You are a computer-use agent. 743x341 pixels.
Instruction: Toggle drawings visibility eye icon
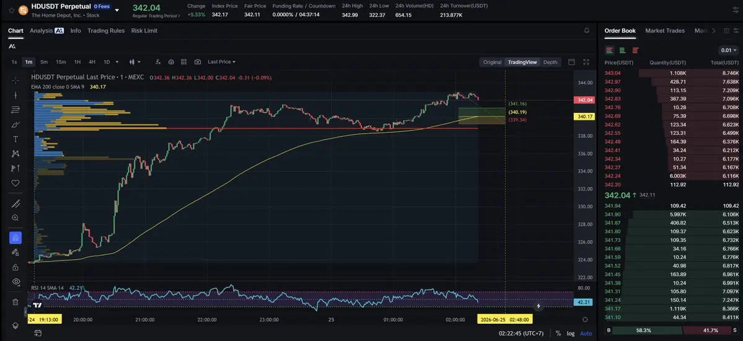click(15, 281)
